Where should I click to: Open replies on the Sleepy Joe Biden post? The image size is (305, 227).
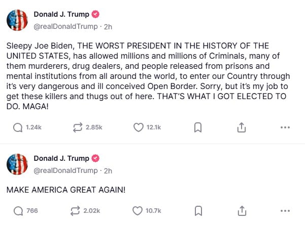[x=18, y=127]
